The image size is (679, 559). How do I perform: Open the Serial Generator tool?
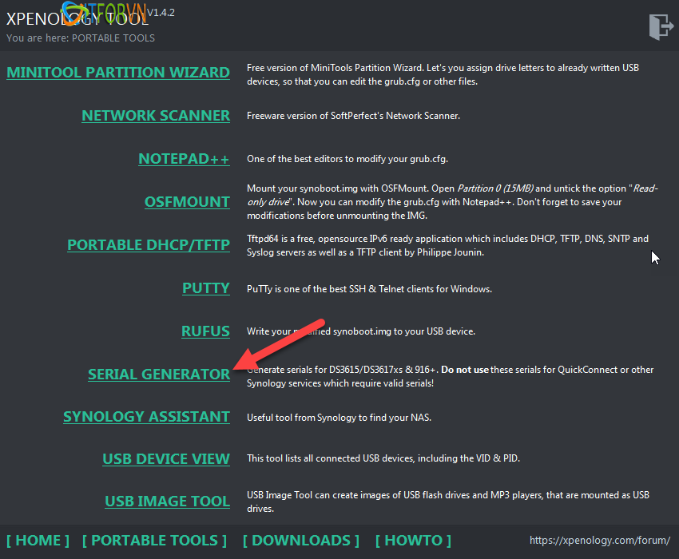click(158, 375)
